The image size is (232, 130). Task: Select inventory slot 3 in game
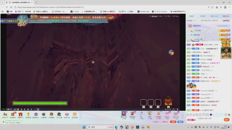pyautogui.click(x=158, y=103)
